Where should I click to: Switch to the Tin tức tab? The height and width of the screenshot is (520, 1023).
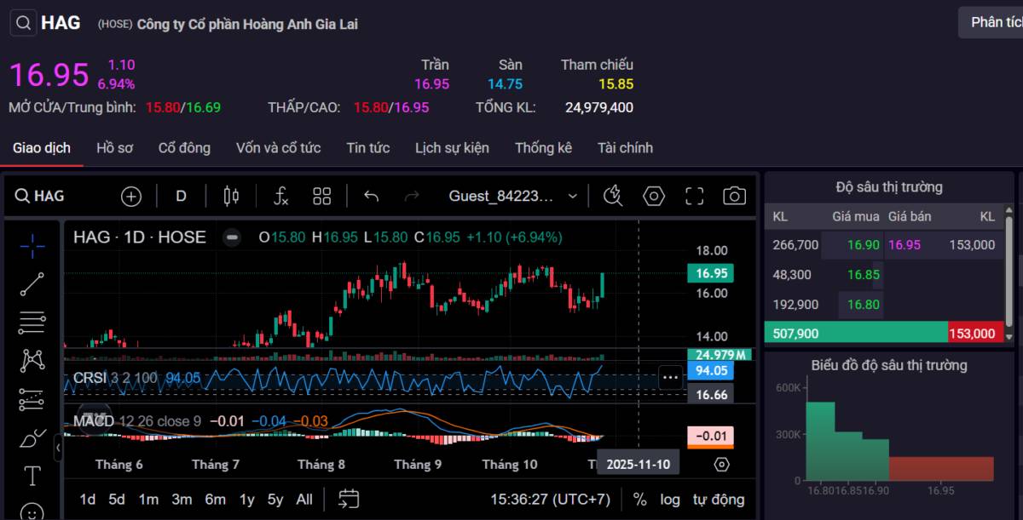368,148
